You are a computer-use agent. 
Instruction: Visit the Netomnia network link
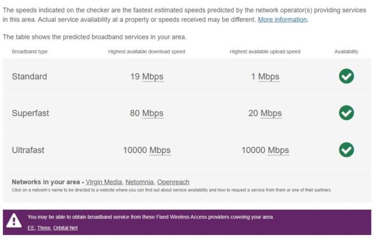click(139, 182)
